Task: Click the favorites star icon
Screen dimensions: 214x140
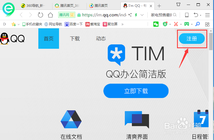Action: point(14,24)
